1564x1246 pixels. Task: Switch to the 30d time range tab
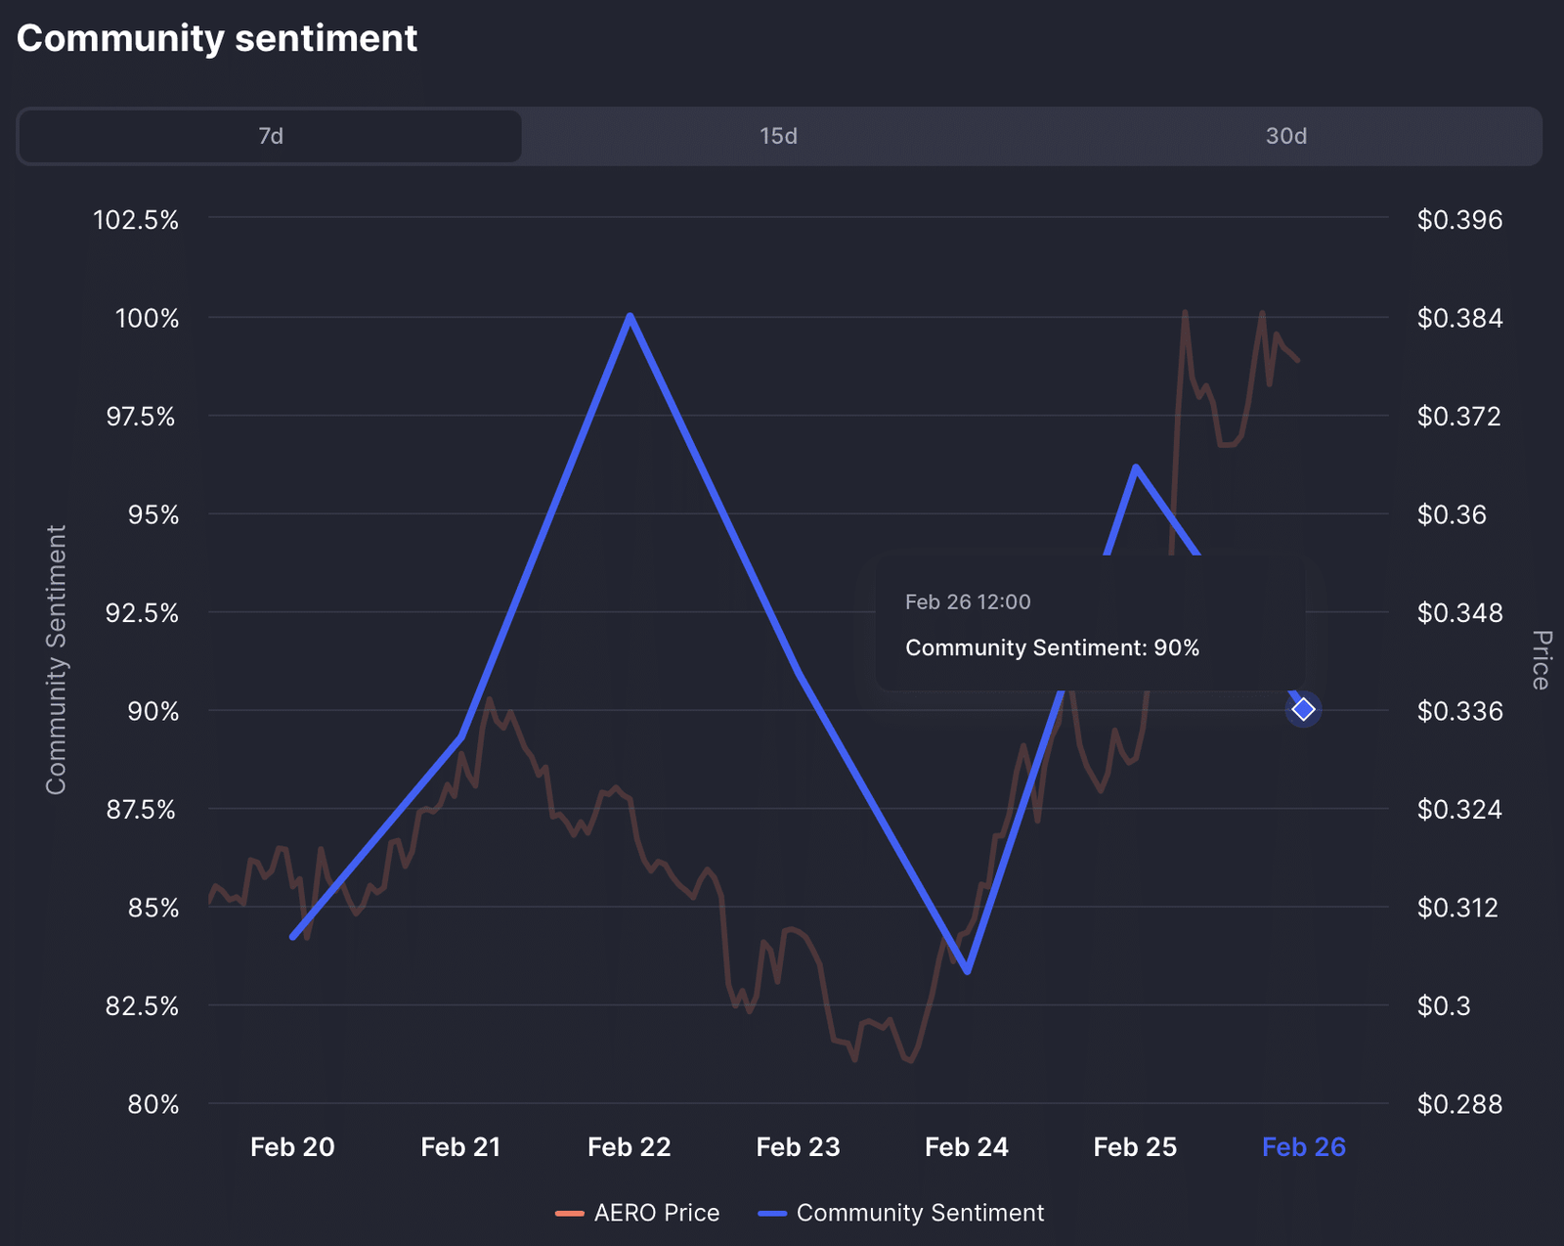tap(1285, 136)
